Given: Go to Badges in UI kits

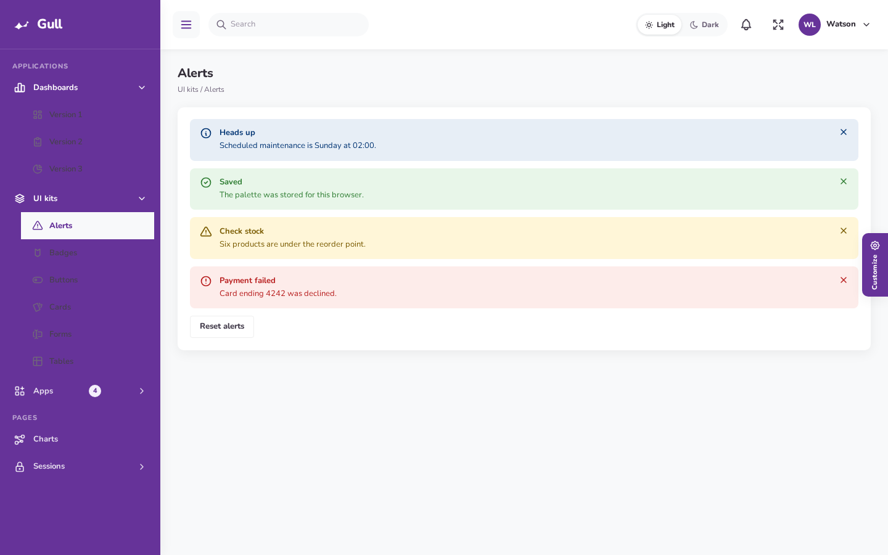Looking at the screenshot, I should (88, 253).
